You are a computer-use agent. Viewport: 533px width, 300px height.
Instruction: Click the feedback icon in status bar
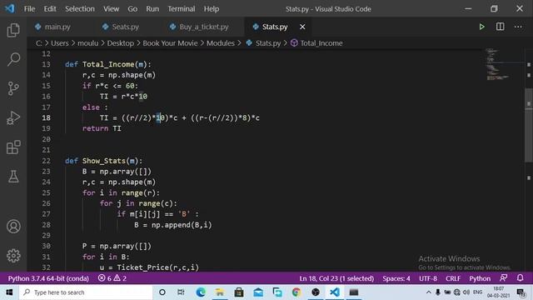coord(503,278)
